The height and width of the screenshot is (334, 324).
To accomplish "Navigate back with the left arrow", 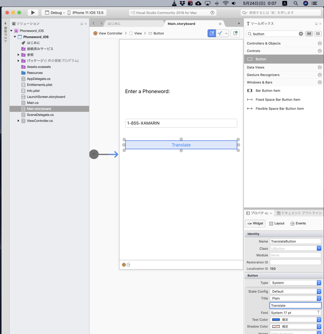I will click(94, 24).
